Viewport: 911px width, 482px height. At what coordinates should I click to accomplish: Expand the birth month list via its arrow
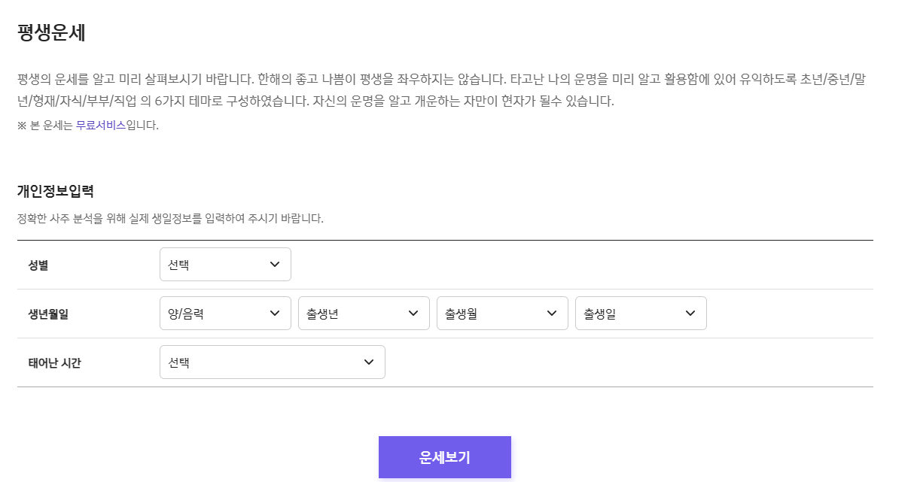point(553,313)
